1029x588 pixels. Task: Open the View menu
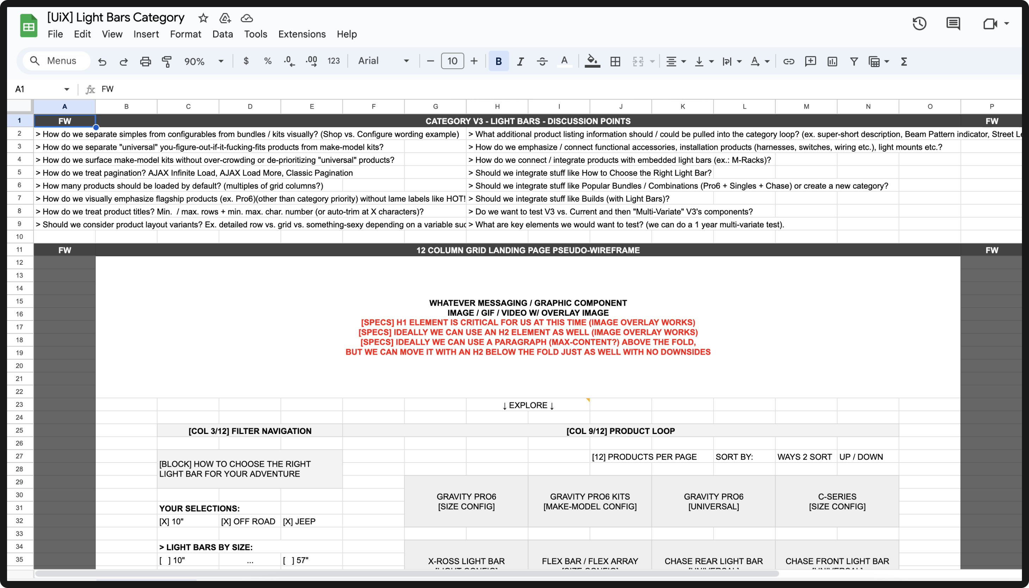[112, 34]
